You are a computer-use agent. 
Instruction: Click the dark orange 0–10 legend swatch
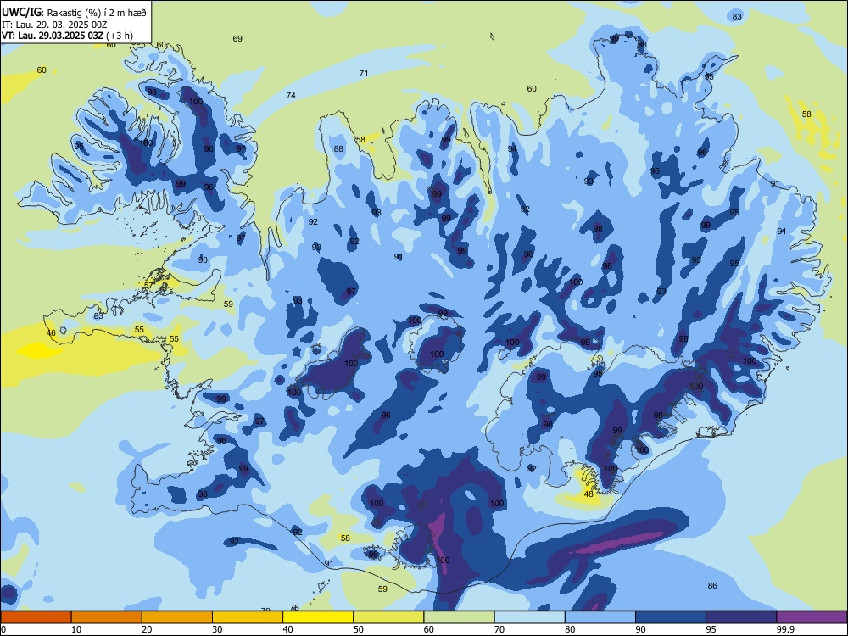tap(36, 617)
